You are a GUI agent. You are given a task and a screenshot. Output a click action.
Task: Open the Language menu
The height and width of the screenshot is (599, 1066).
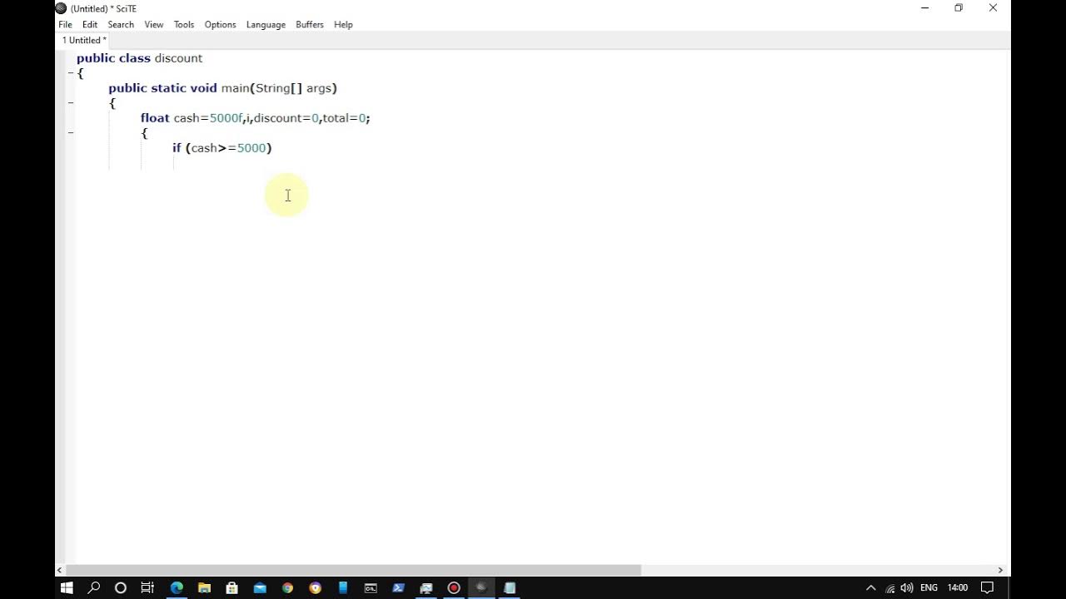266,24
